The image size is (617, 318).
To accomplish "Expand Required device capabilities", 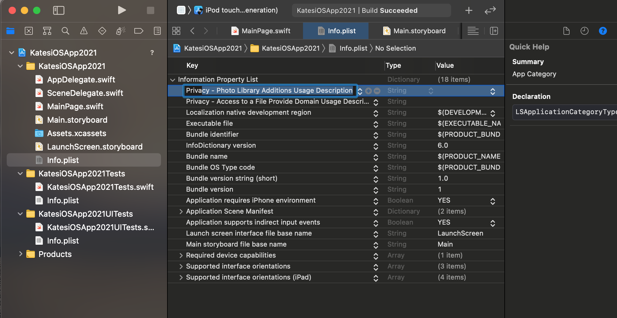I will coord(181,255).
